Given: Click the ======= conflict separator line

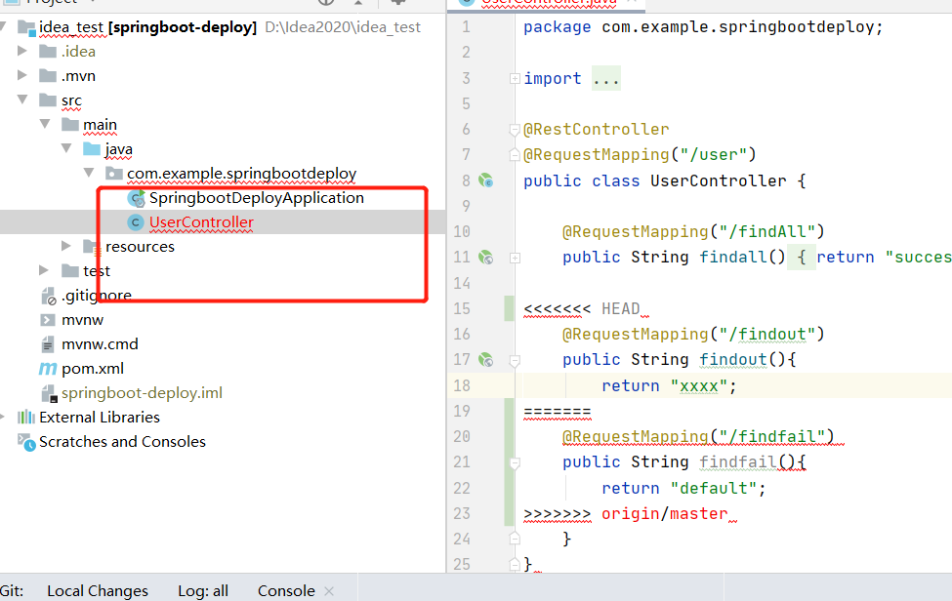Looking at the screenshot, I should coord(557,411).
